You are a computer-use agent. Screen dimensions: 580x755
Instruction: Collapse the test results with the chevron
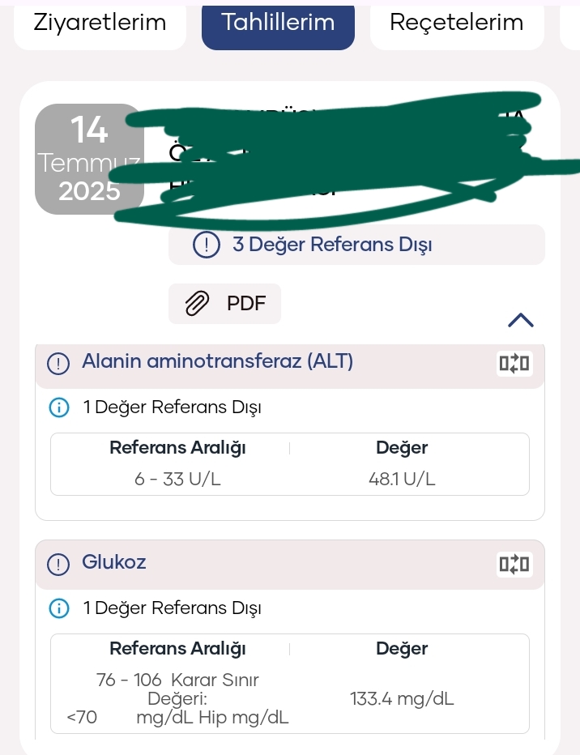[521, 320]
